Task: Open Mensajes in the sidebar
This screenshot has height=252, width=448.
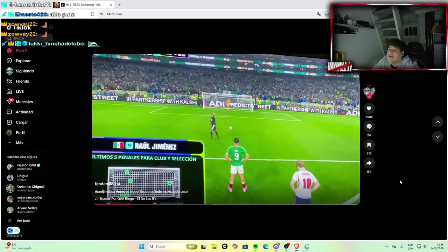Action: point(20,102)
